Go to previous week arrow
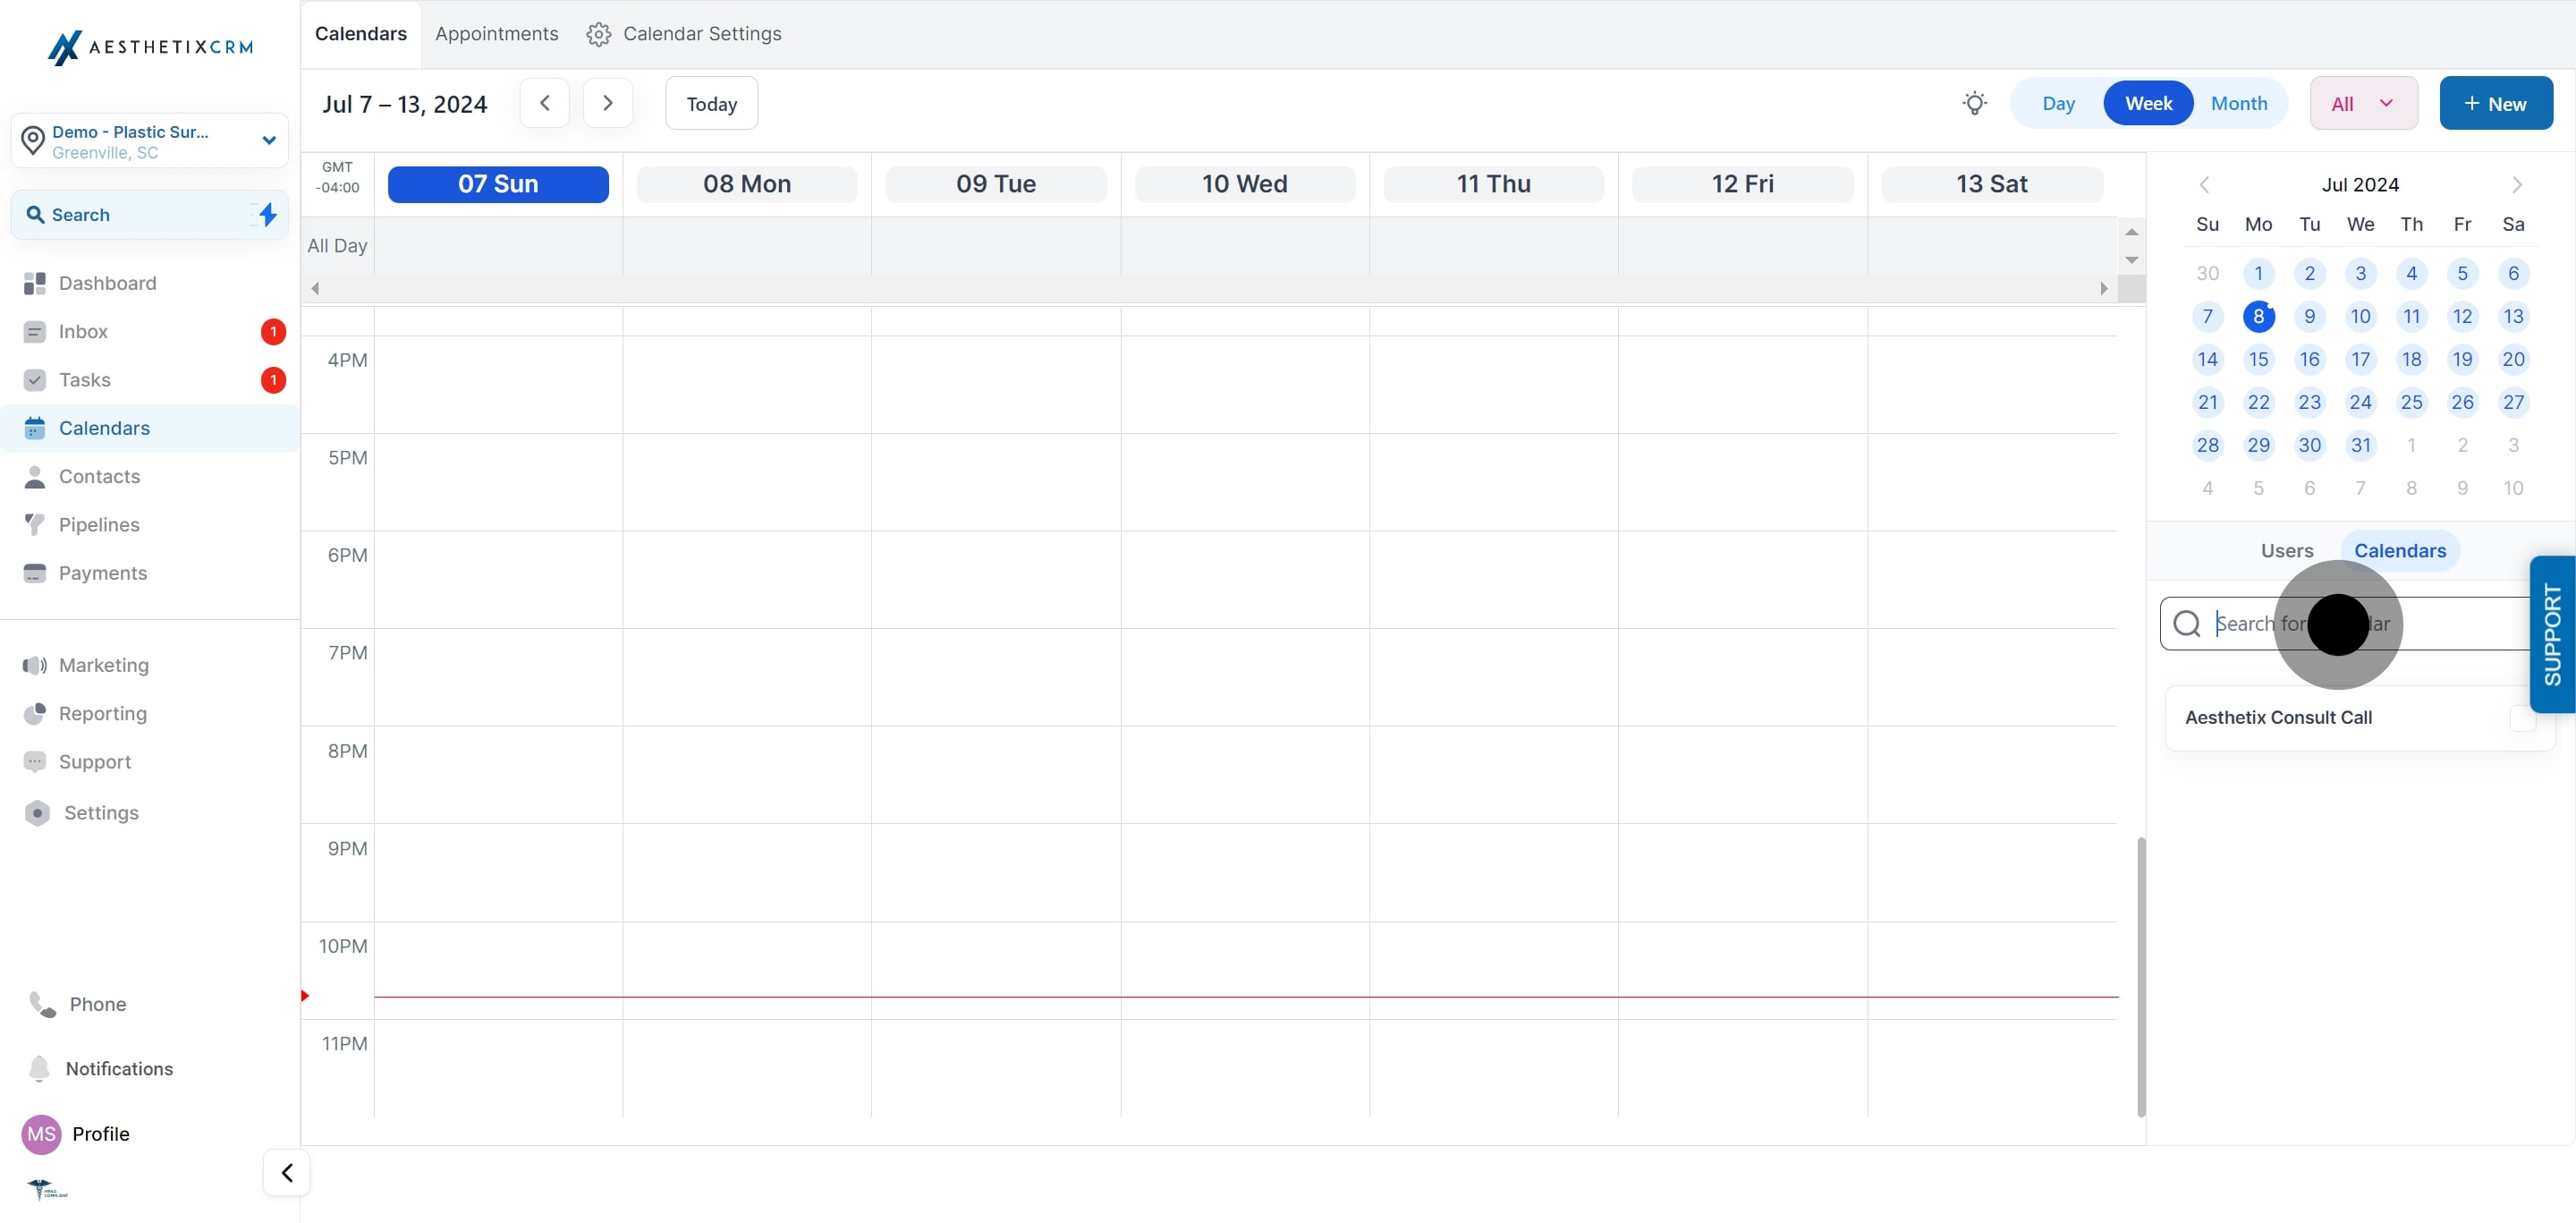 (x=545, y=103)
